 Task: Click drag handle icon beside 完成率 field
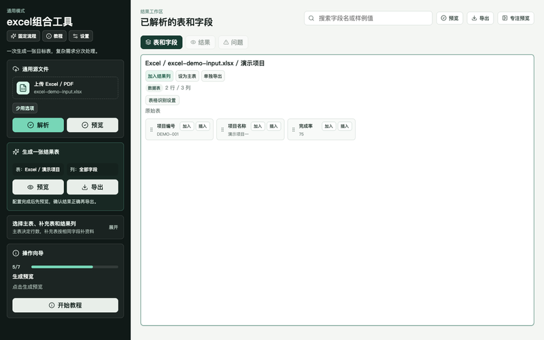click(294, 129)
